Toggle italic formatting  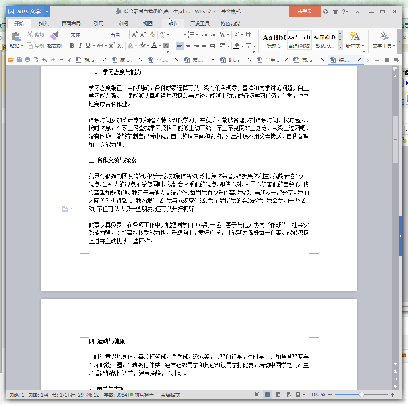[x=80, y=46]
